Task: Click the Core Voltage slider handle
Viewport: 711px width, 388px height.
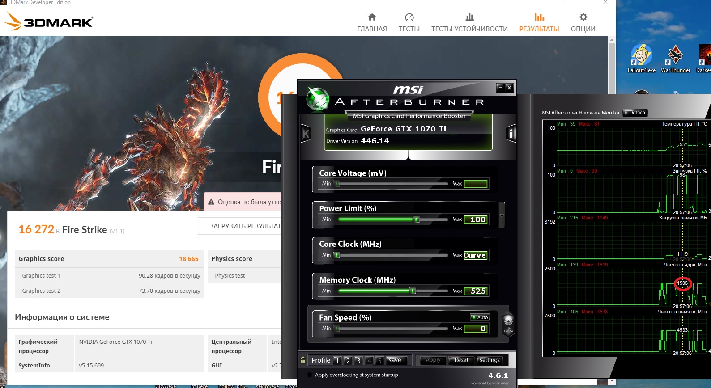Action: (337, 184)
